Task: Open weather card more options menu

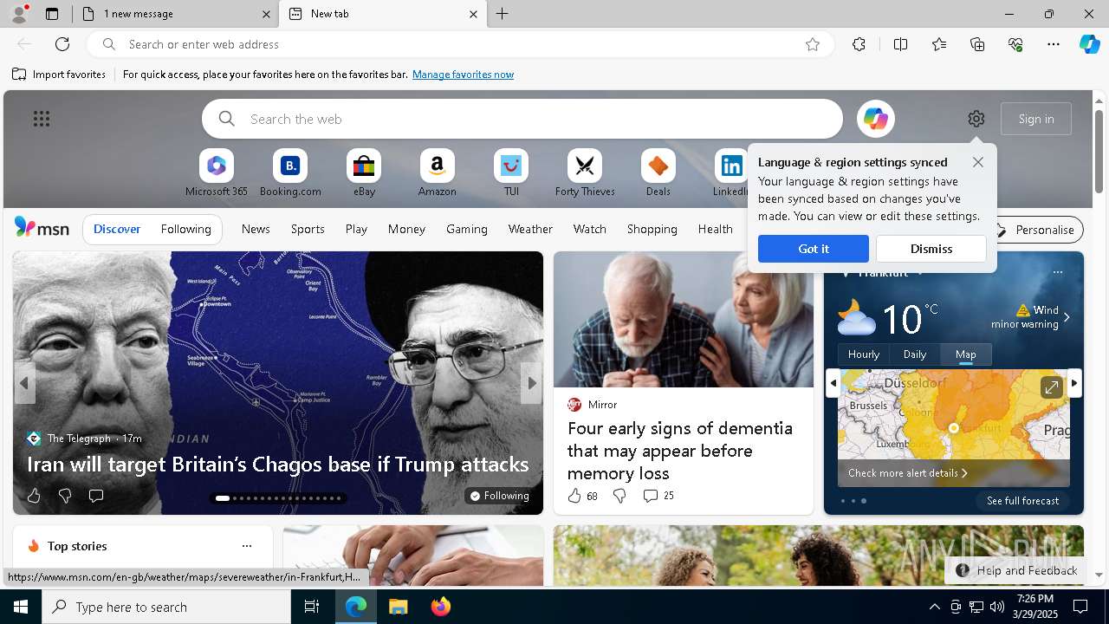Action: (x=1057, y=272)
